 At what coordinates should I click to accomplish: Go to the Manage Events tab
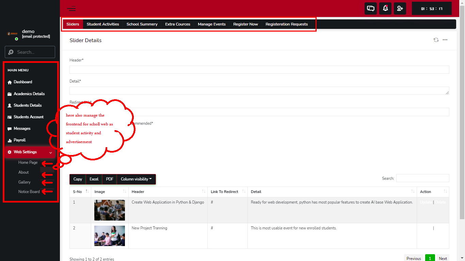point(212,24)
